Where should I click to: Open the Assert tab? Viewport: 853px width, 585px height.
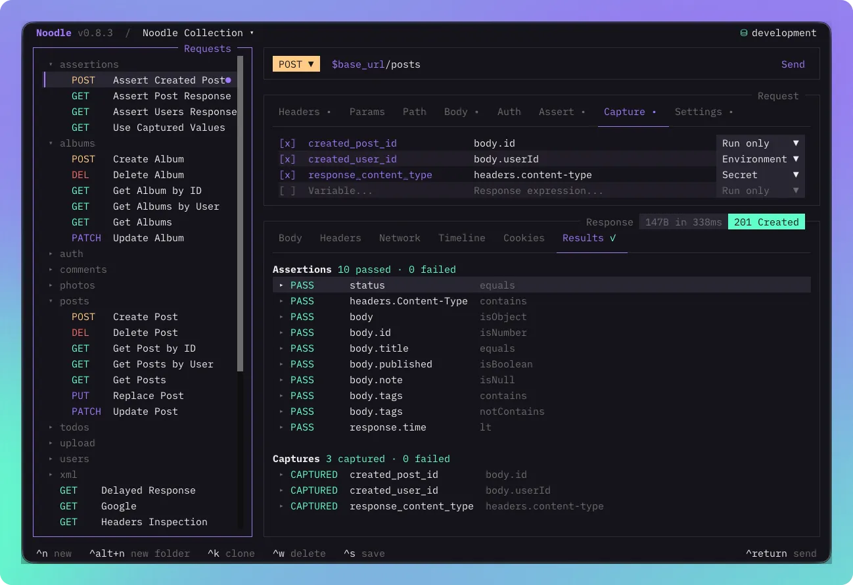[562, 112]
